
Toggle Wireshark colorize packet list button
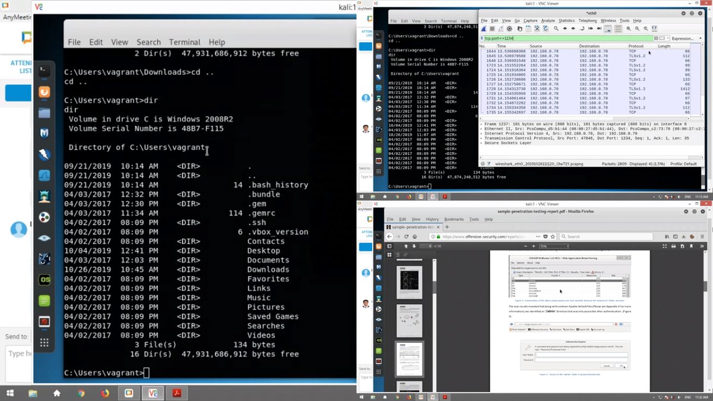[x=618, y=29]
